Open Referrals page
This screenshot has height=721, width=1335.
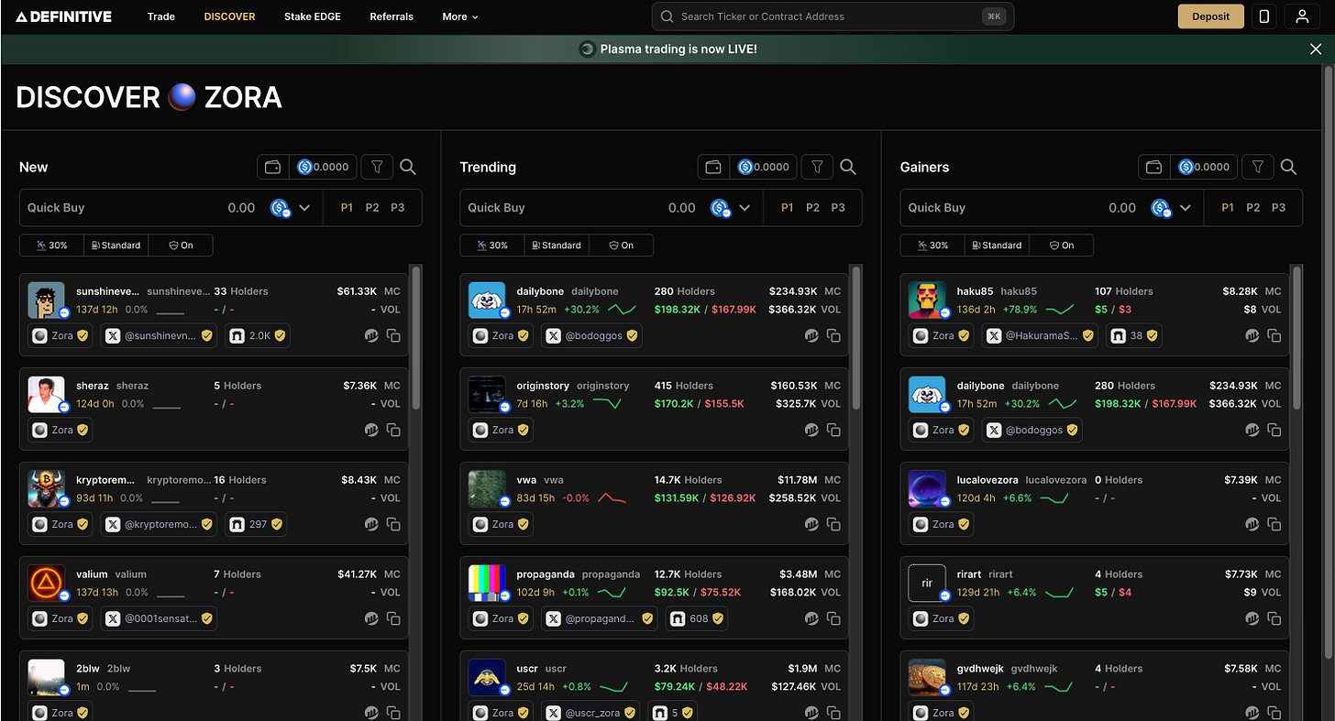[x=392, y=16]
